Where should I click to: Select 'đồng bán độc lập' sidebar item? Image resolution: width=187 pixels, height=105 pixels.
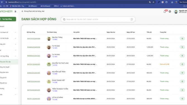point(9,62)
